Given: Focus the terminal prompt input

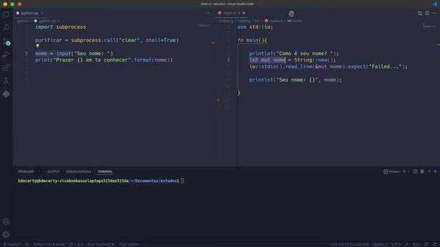Looking at the screenshot, I should point(182,181).
